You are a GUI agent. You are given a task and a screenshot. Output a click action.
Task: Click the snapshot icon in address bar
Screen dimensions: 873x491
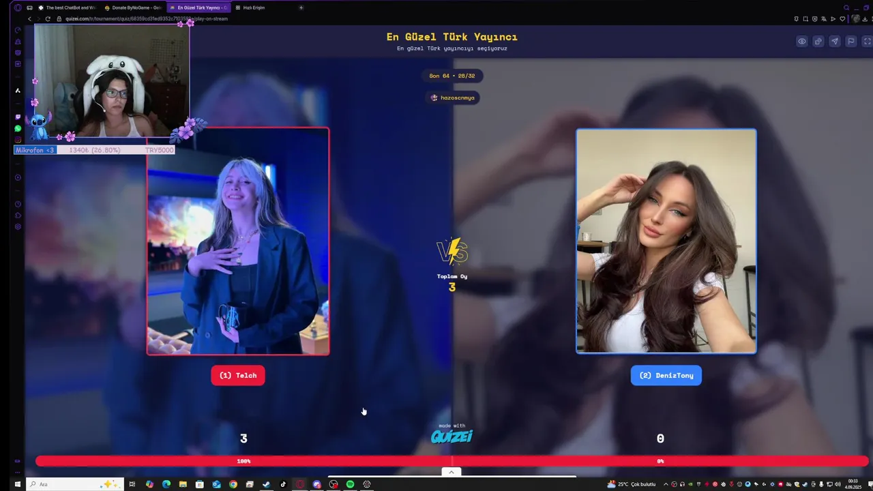805,18
